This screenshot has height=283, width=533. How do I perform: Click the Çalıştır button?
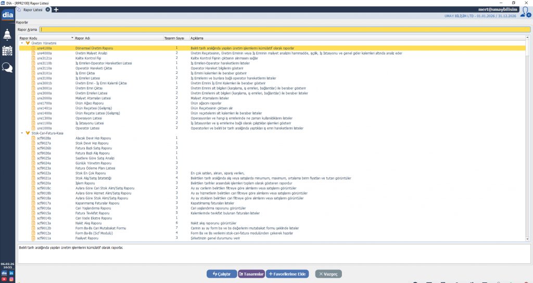click(x=221, y=274)
